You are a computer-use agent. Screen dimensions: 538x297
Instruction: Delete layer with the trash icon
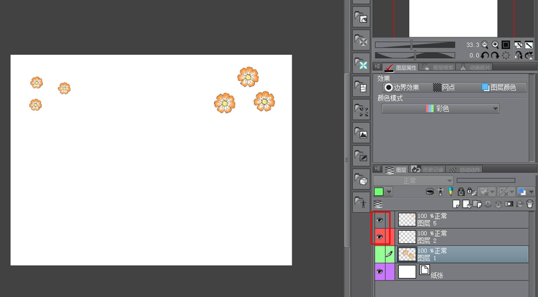coord(530,204)
